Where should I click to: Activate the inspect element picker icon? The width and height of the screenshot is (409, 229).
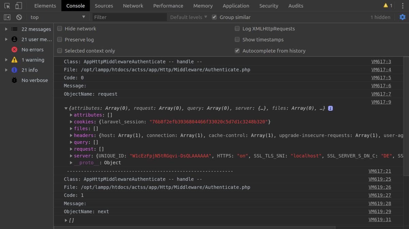7,6
